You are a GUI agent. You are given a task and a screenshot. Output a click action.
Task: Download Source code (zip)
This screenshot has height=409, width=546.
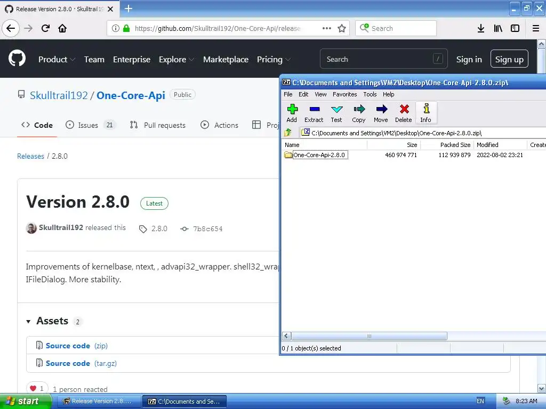(77, 346)
